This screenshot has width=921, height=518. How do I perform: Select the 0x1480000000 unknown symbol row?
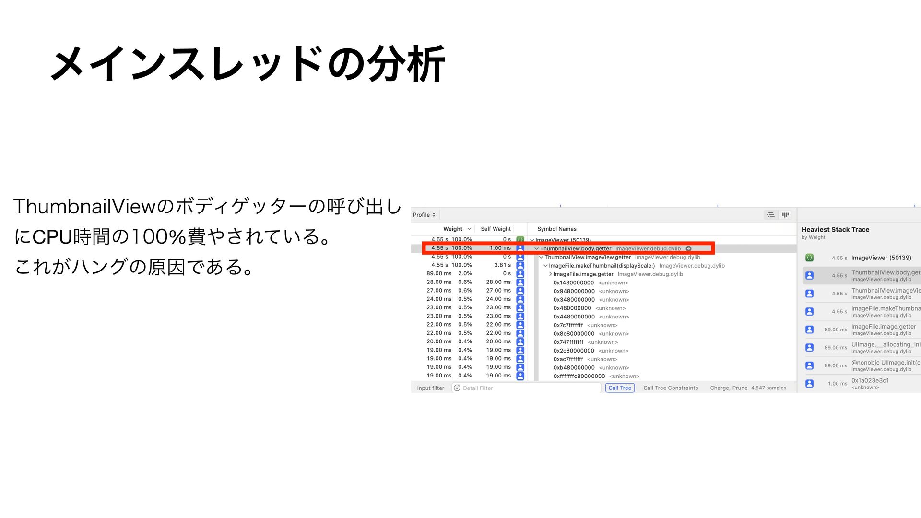[x=573, y=283]
